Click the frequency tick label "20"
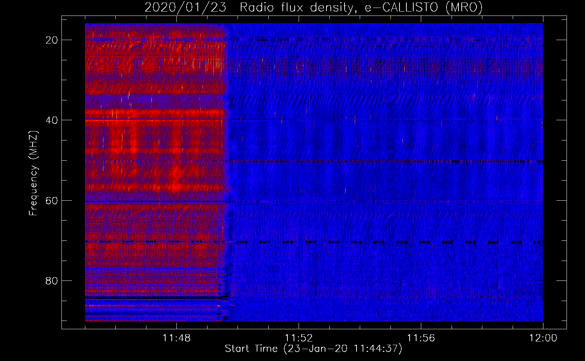585x361 pixels. 52,40
